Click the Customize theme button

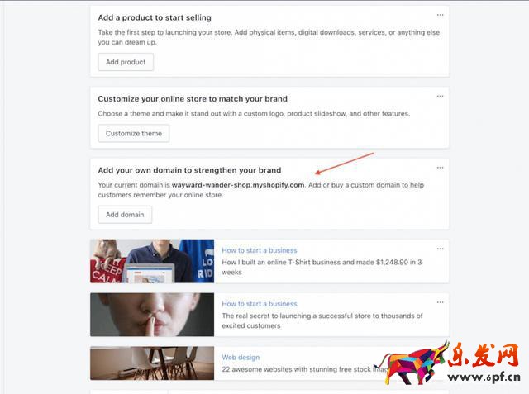(134, 134)
